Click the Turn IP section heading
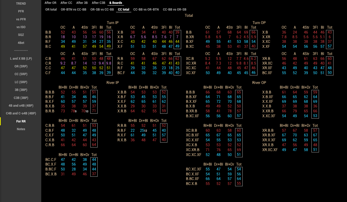The width and height of the screenshot is (347, 202). tap(113, 23)
